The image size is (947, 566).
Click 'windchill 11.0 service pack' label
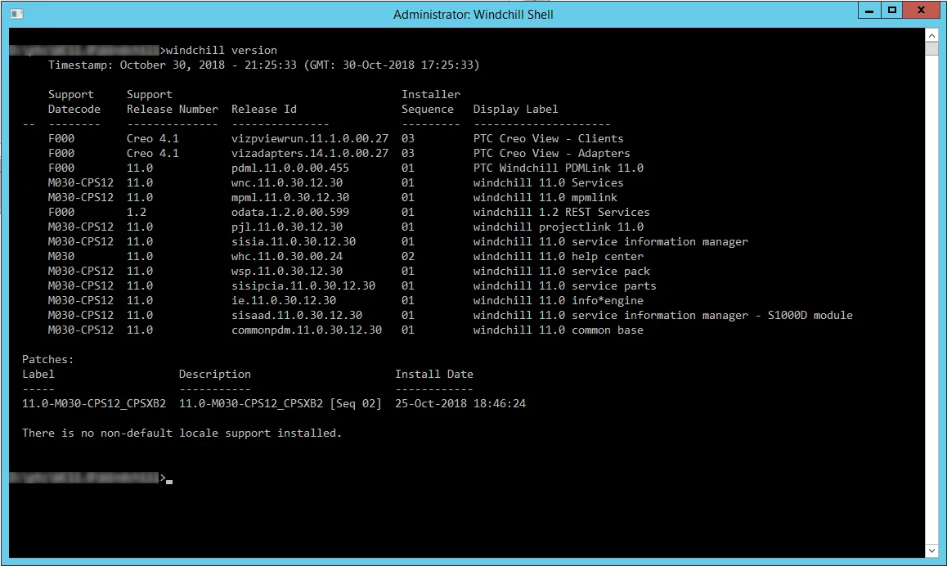(x=561, y=272)
